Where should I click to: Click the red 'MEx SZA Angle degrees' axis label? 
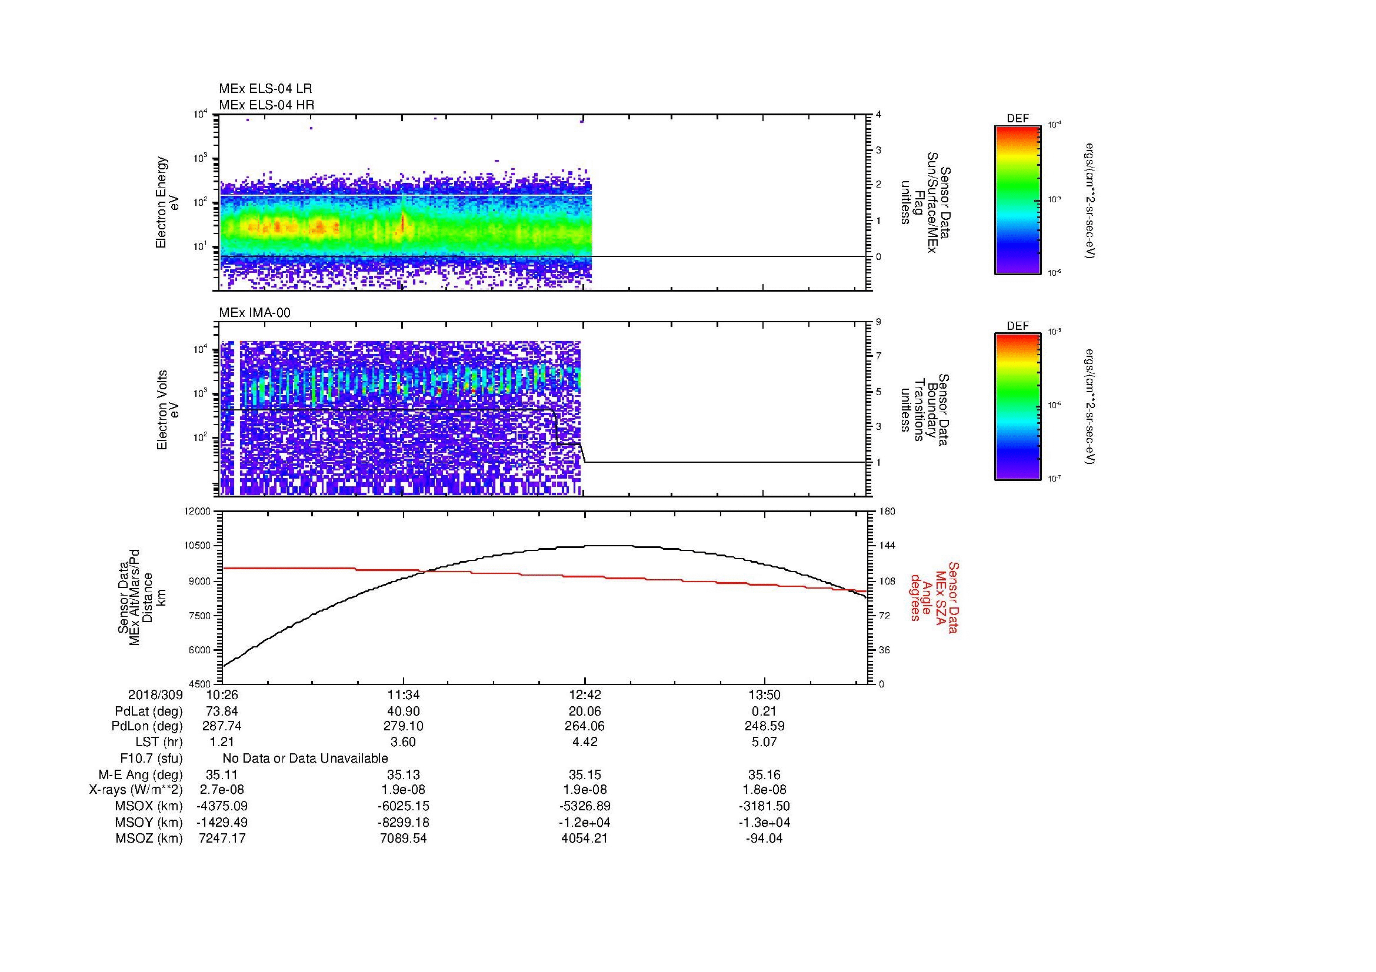click(934, 597)
